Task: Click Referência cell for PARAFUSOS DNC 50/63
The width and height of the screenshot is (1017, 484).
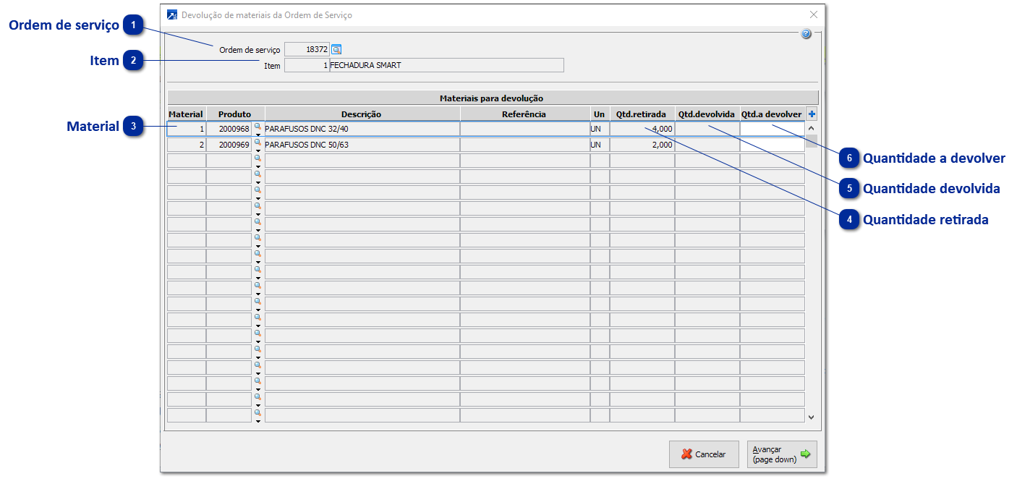Action: point(524,145)
